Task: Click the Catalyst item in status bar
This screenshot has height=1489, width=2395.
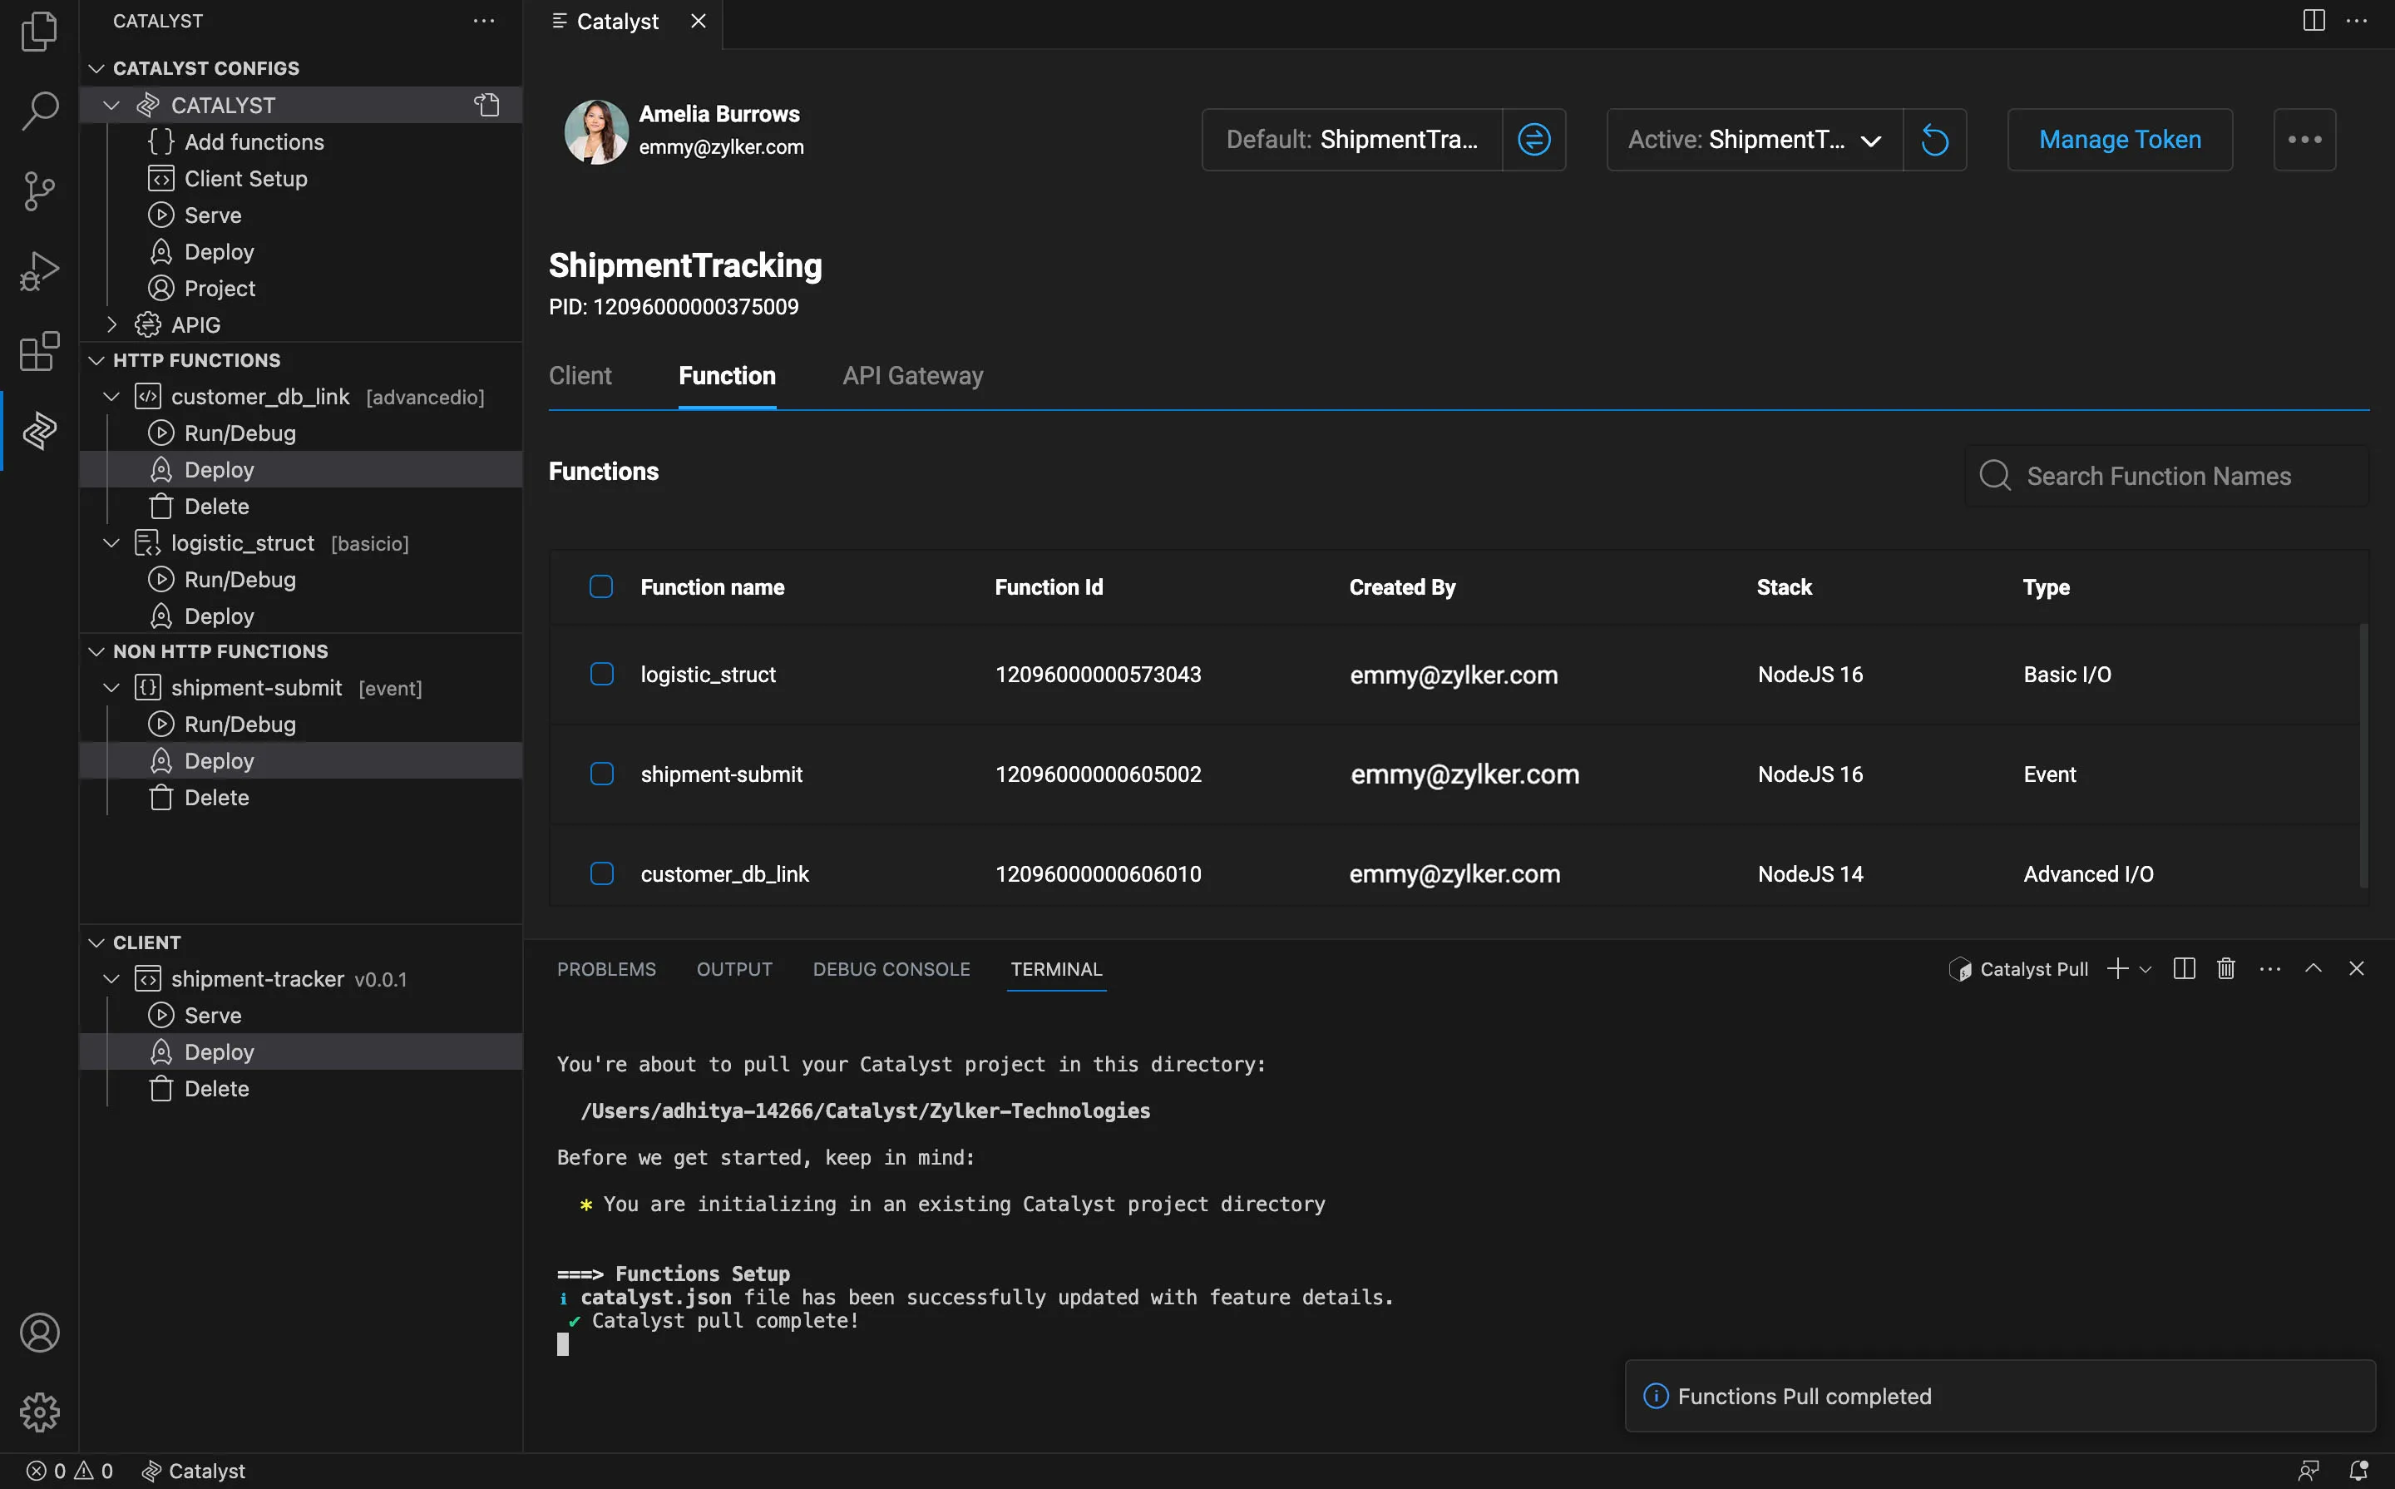Action: [x=194, y=1471]
